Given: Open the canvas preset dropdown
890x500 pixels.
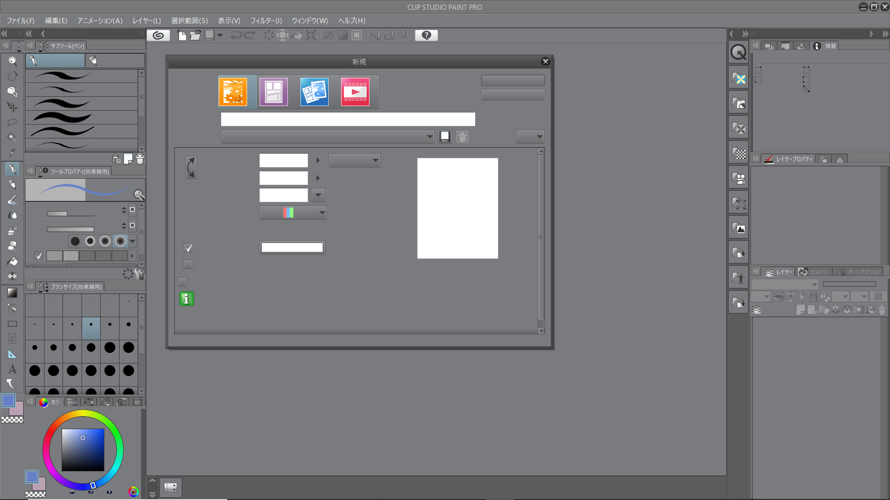Looking at the screenshot, I should tap(327, 137).
